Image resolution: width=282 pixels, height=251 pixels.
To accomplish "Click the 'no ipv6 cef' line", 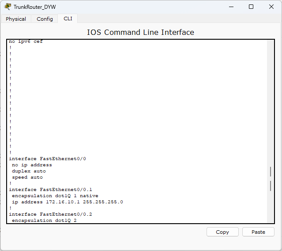I will (x=26, y=41).
